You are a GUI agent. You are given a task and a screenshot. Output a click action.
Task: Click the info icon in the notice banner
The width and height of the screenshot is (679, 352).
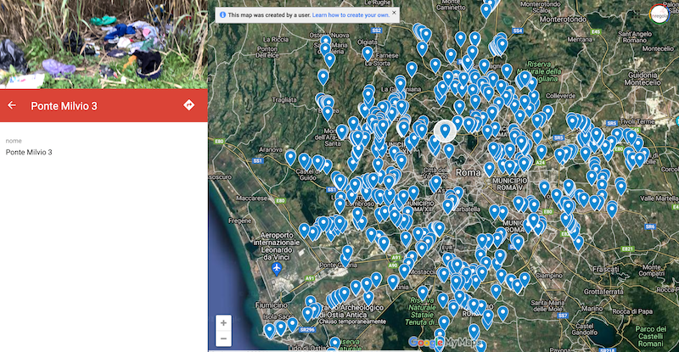(222, 14)
